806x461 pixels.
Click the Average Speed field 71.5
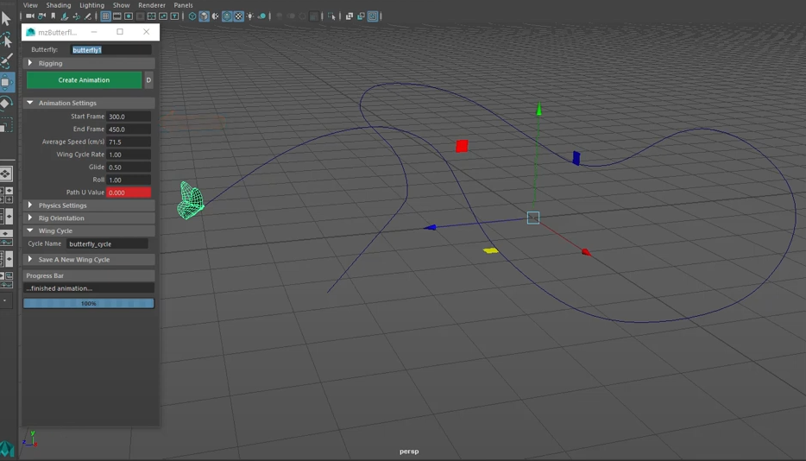[129, 142]
